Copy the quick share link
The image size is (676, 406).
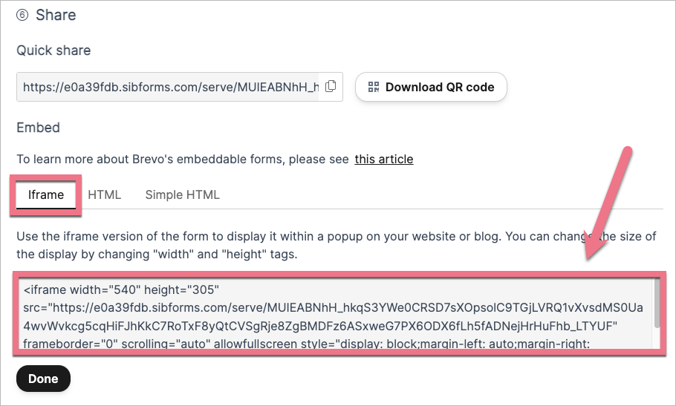(x=331, y=86)
